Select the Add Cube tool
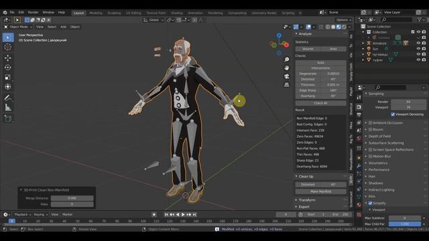 pos(7,118)
